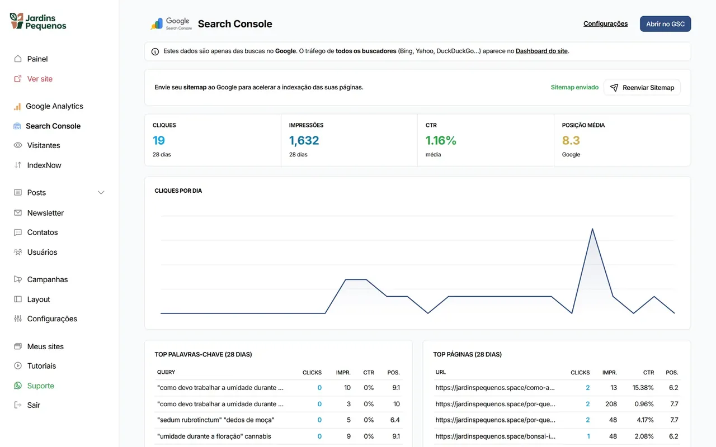The height and width of the screenshot is (447, 716).
Task: Click the Painel home icon
Action: [17, 59]
